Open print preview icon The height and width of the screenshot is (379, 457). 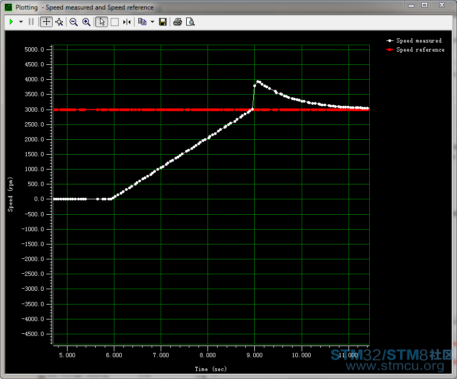[190, 22]
